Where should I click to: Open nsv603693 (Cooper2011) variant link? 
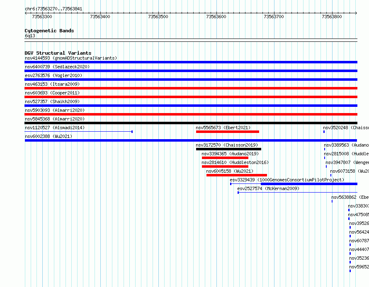coord(52,93)
